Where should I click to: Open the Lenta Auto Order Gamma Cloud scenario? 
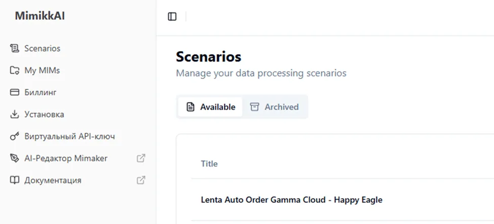pyautogui.click(x=291, y=200)
